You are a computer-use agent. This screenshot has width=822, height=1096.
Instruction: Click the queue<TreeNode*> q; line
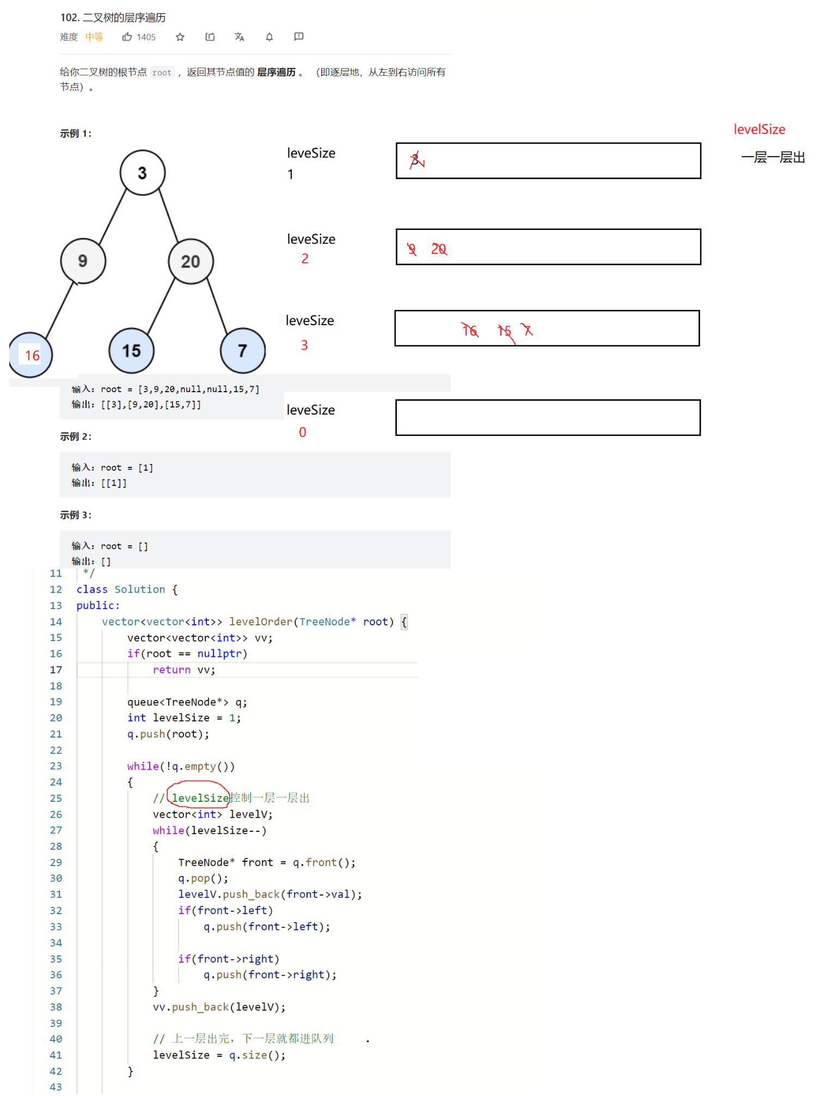click(x=187, y=702)
